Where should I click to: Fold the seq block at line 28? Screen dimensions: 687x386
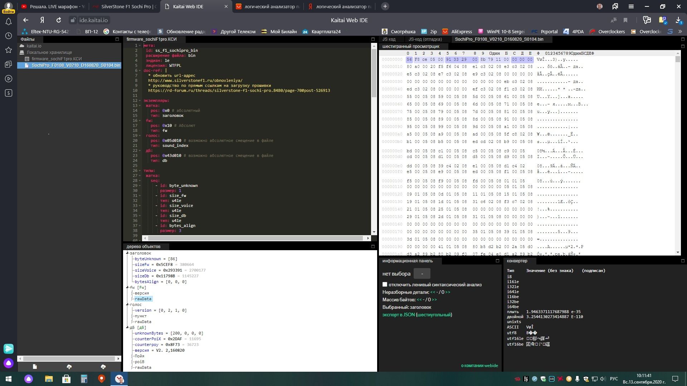pos(140,180)
